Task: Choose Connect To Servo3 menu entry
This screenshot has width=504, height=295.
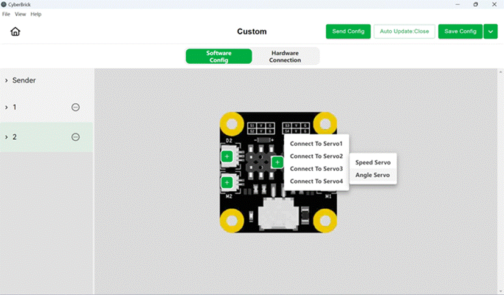Action: pyautogui.click(x=317, y=169)
